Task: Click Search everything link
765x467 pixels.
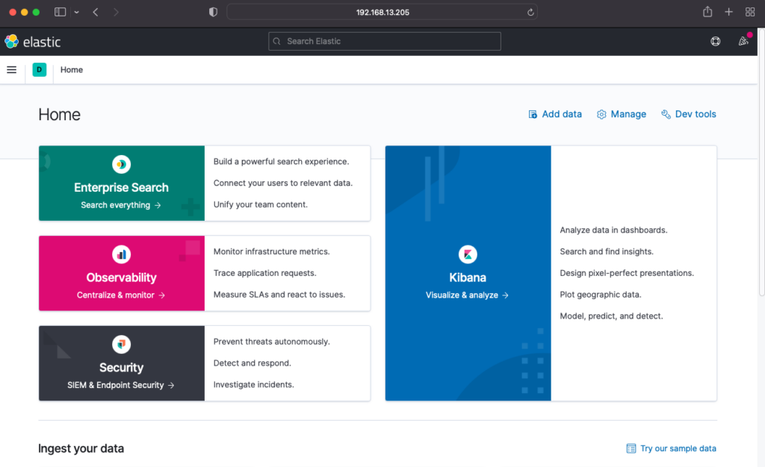Action: pos(121,205)
